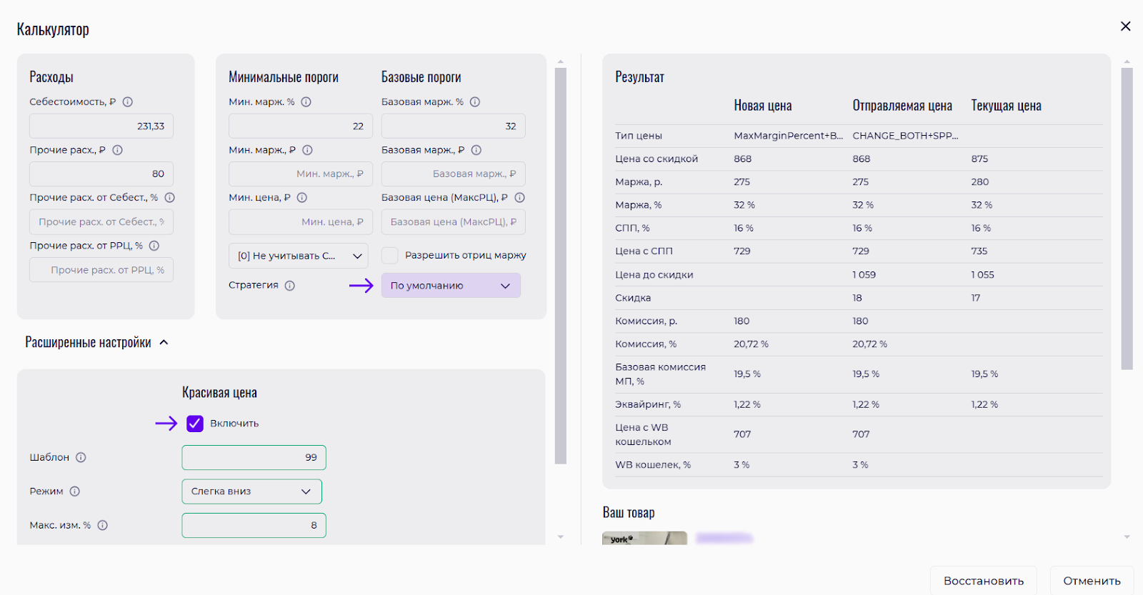
Task: Open the '[0] Не учитывать С...' dropdown
Action: [298, 256]
